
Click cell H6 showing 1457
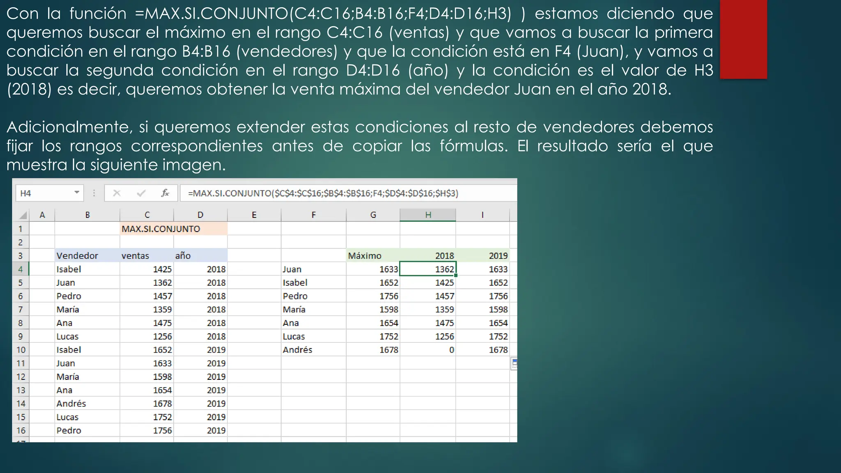[428, 296]
